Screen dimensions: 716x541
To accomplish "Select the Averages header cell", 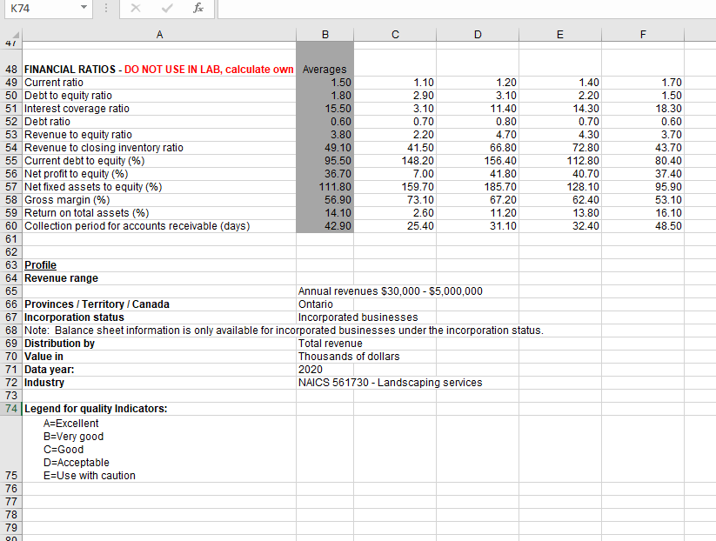I will click(325, 69).
